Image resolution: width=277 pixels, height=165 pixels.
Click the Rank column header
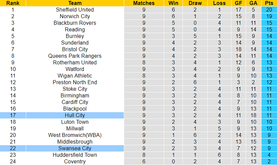(12, 3)
